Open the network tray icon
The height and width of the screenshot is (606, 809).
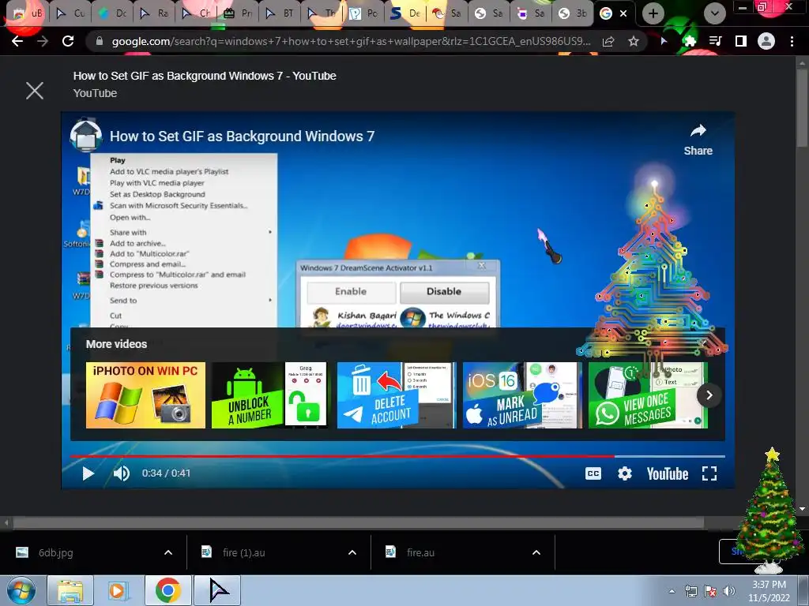click(690, 591)
